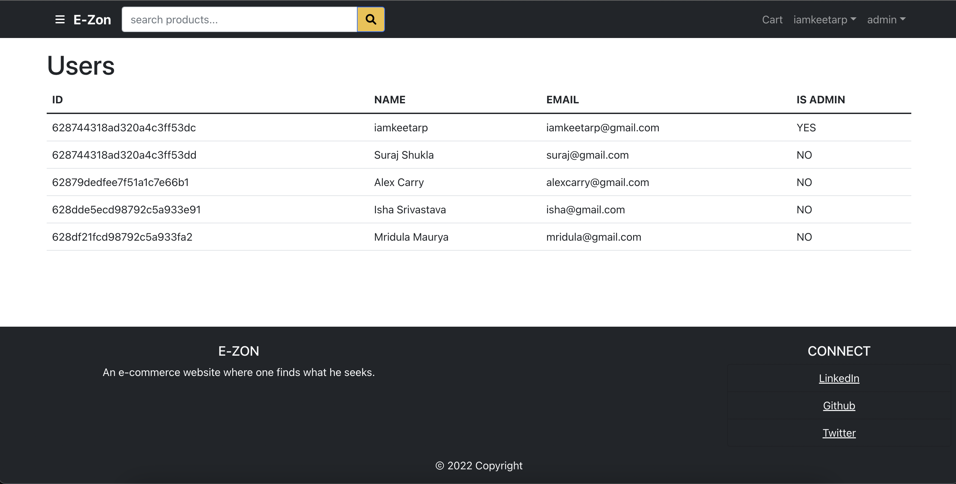Viewport: 956px width, 484px height.
Task: Select the EMAIL column header
Action: [x=563, y=99]
